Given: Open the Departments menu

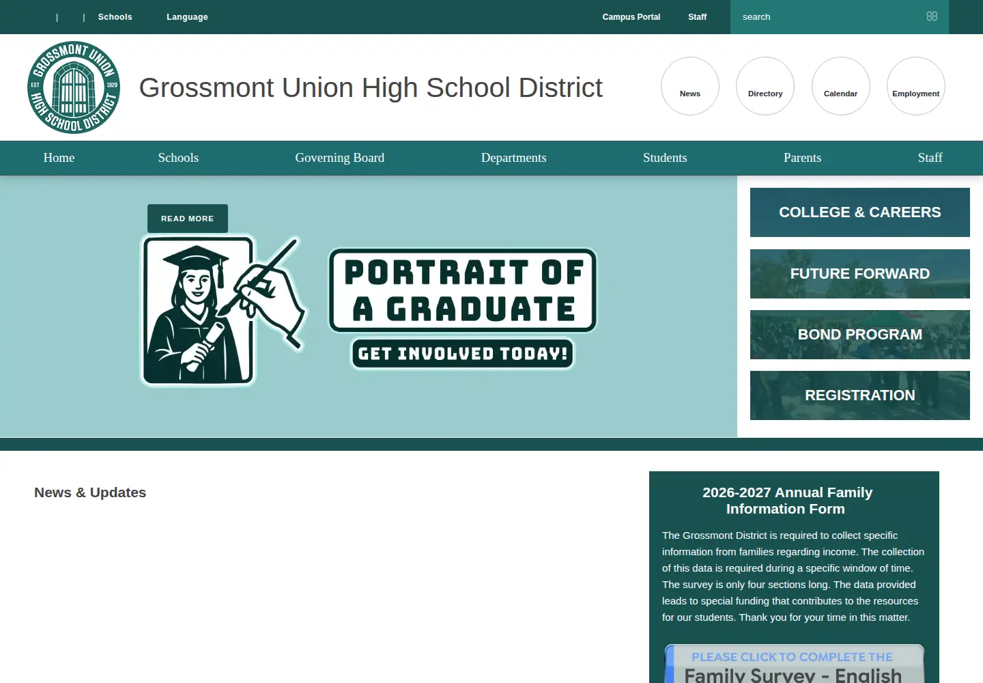Looking at the screenshot, I should pos(514,158).
